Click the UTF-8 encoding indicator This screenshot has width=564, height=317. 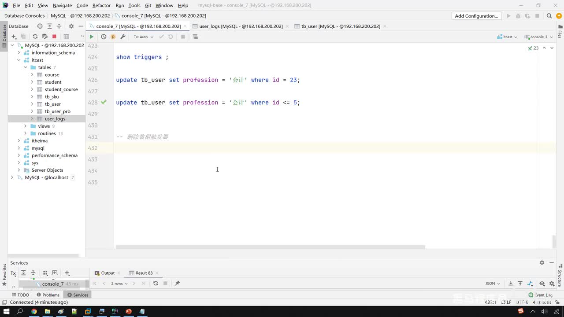522,302
